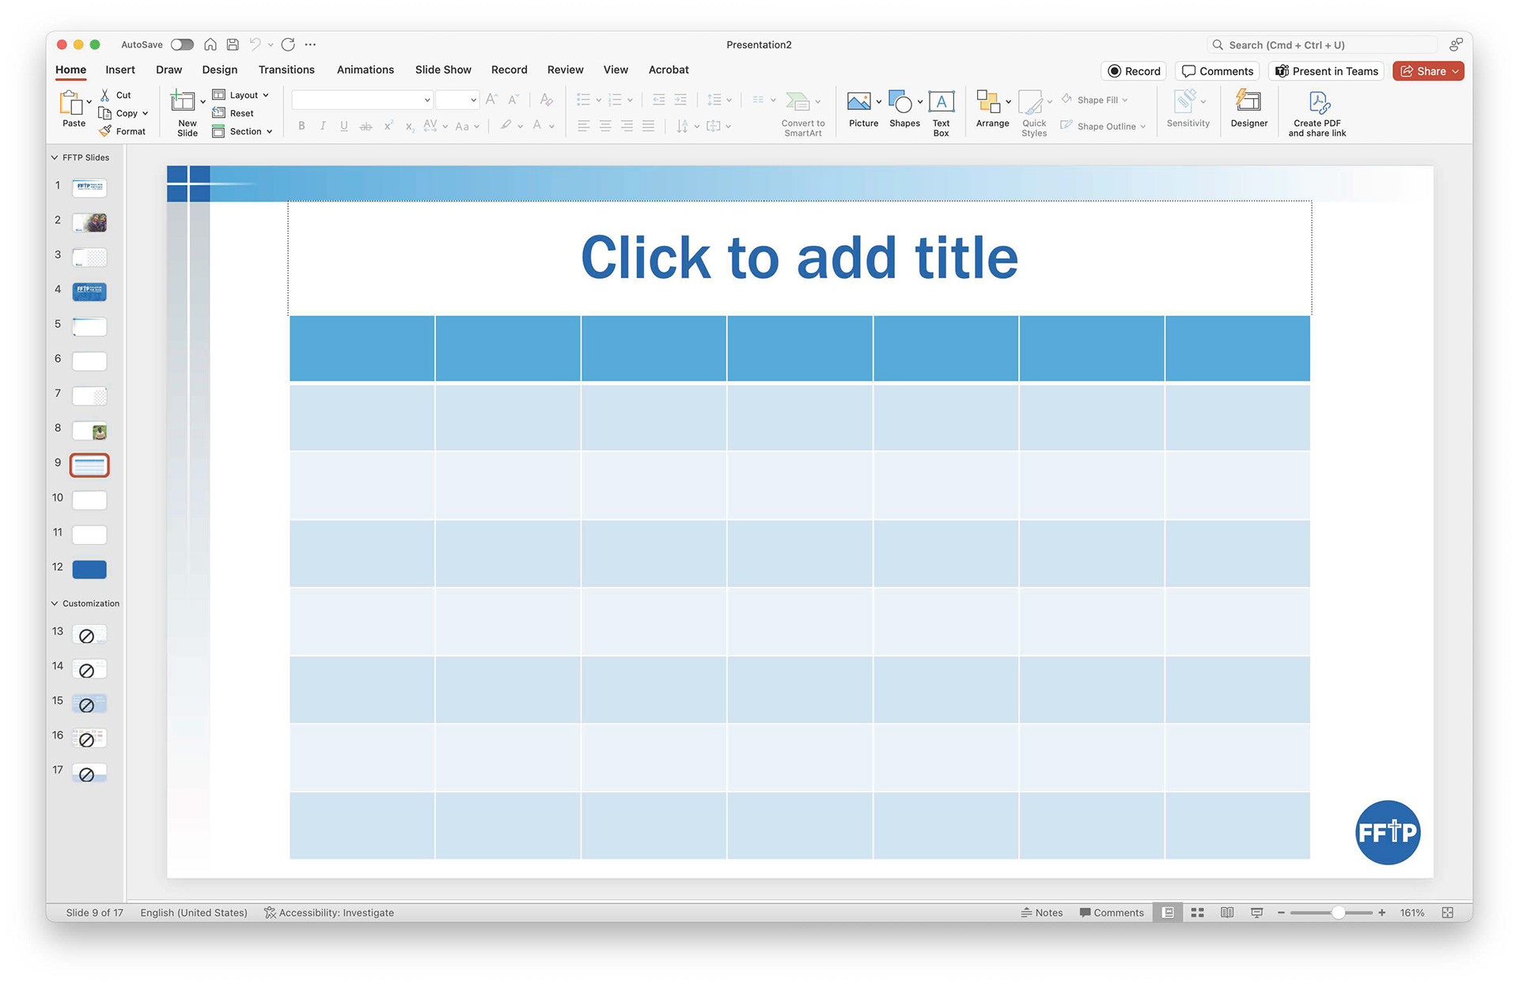Toggle Normal view button in status bar
Screen dimensions: 1519x983
click(1168, 913)
